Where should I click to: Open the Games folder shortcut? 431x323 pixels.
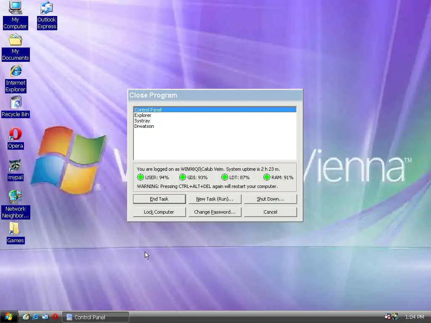(x=16, y=233)
